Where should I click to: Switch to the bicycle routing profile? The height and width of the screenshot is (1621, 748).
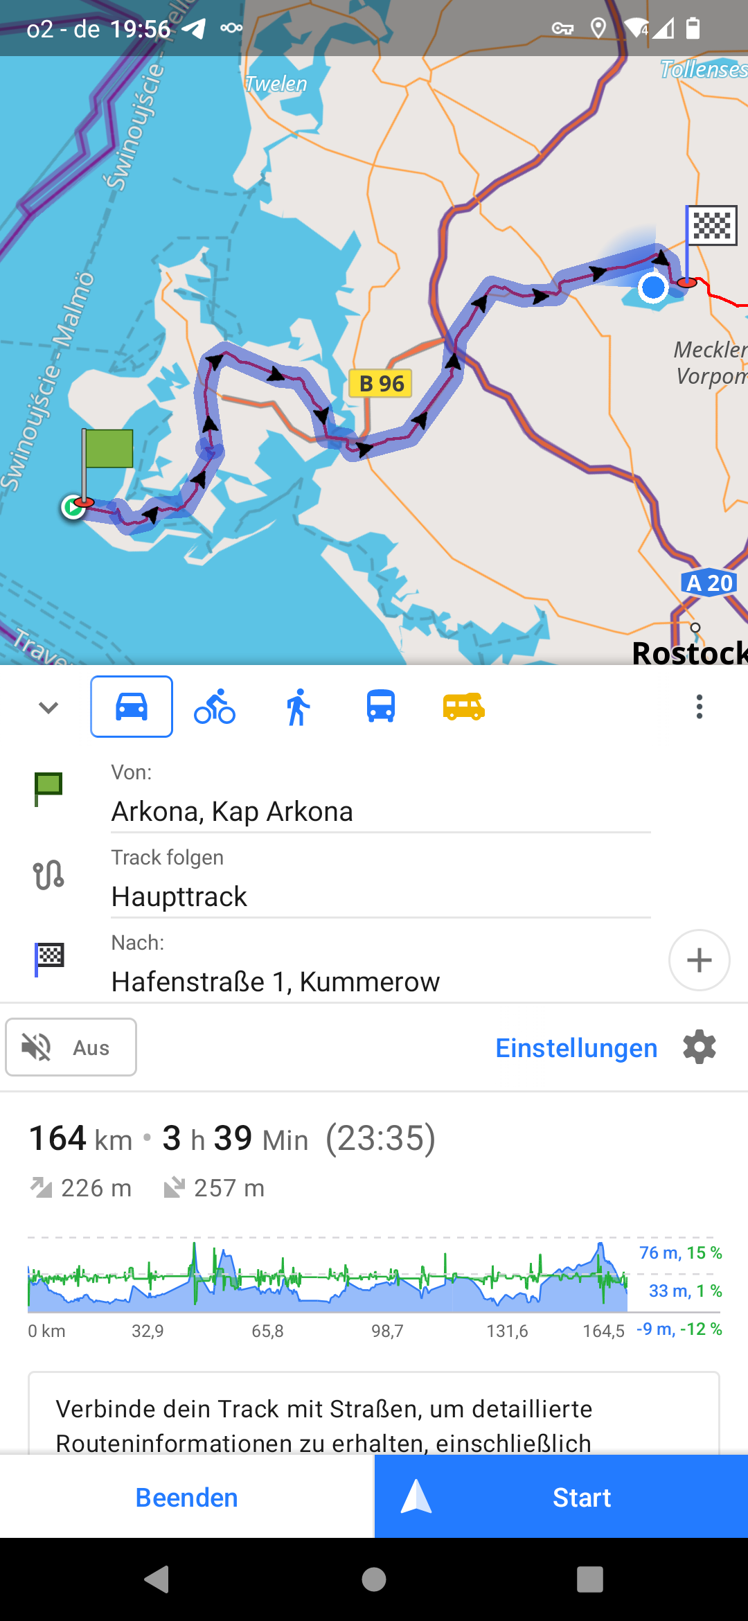(215, 707)
